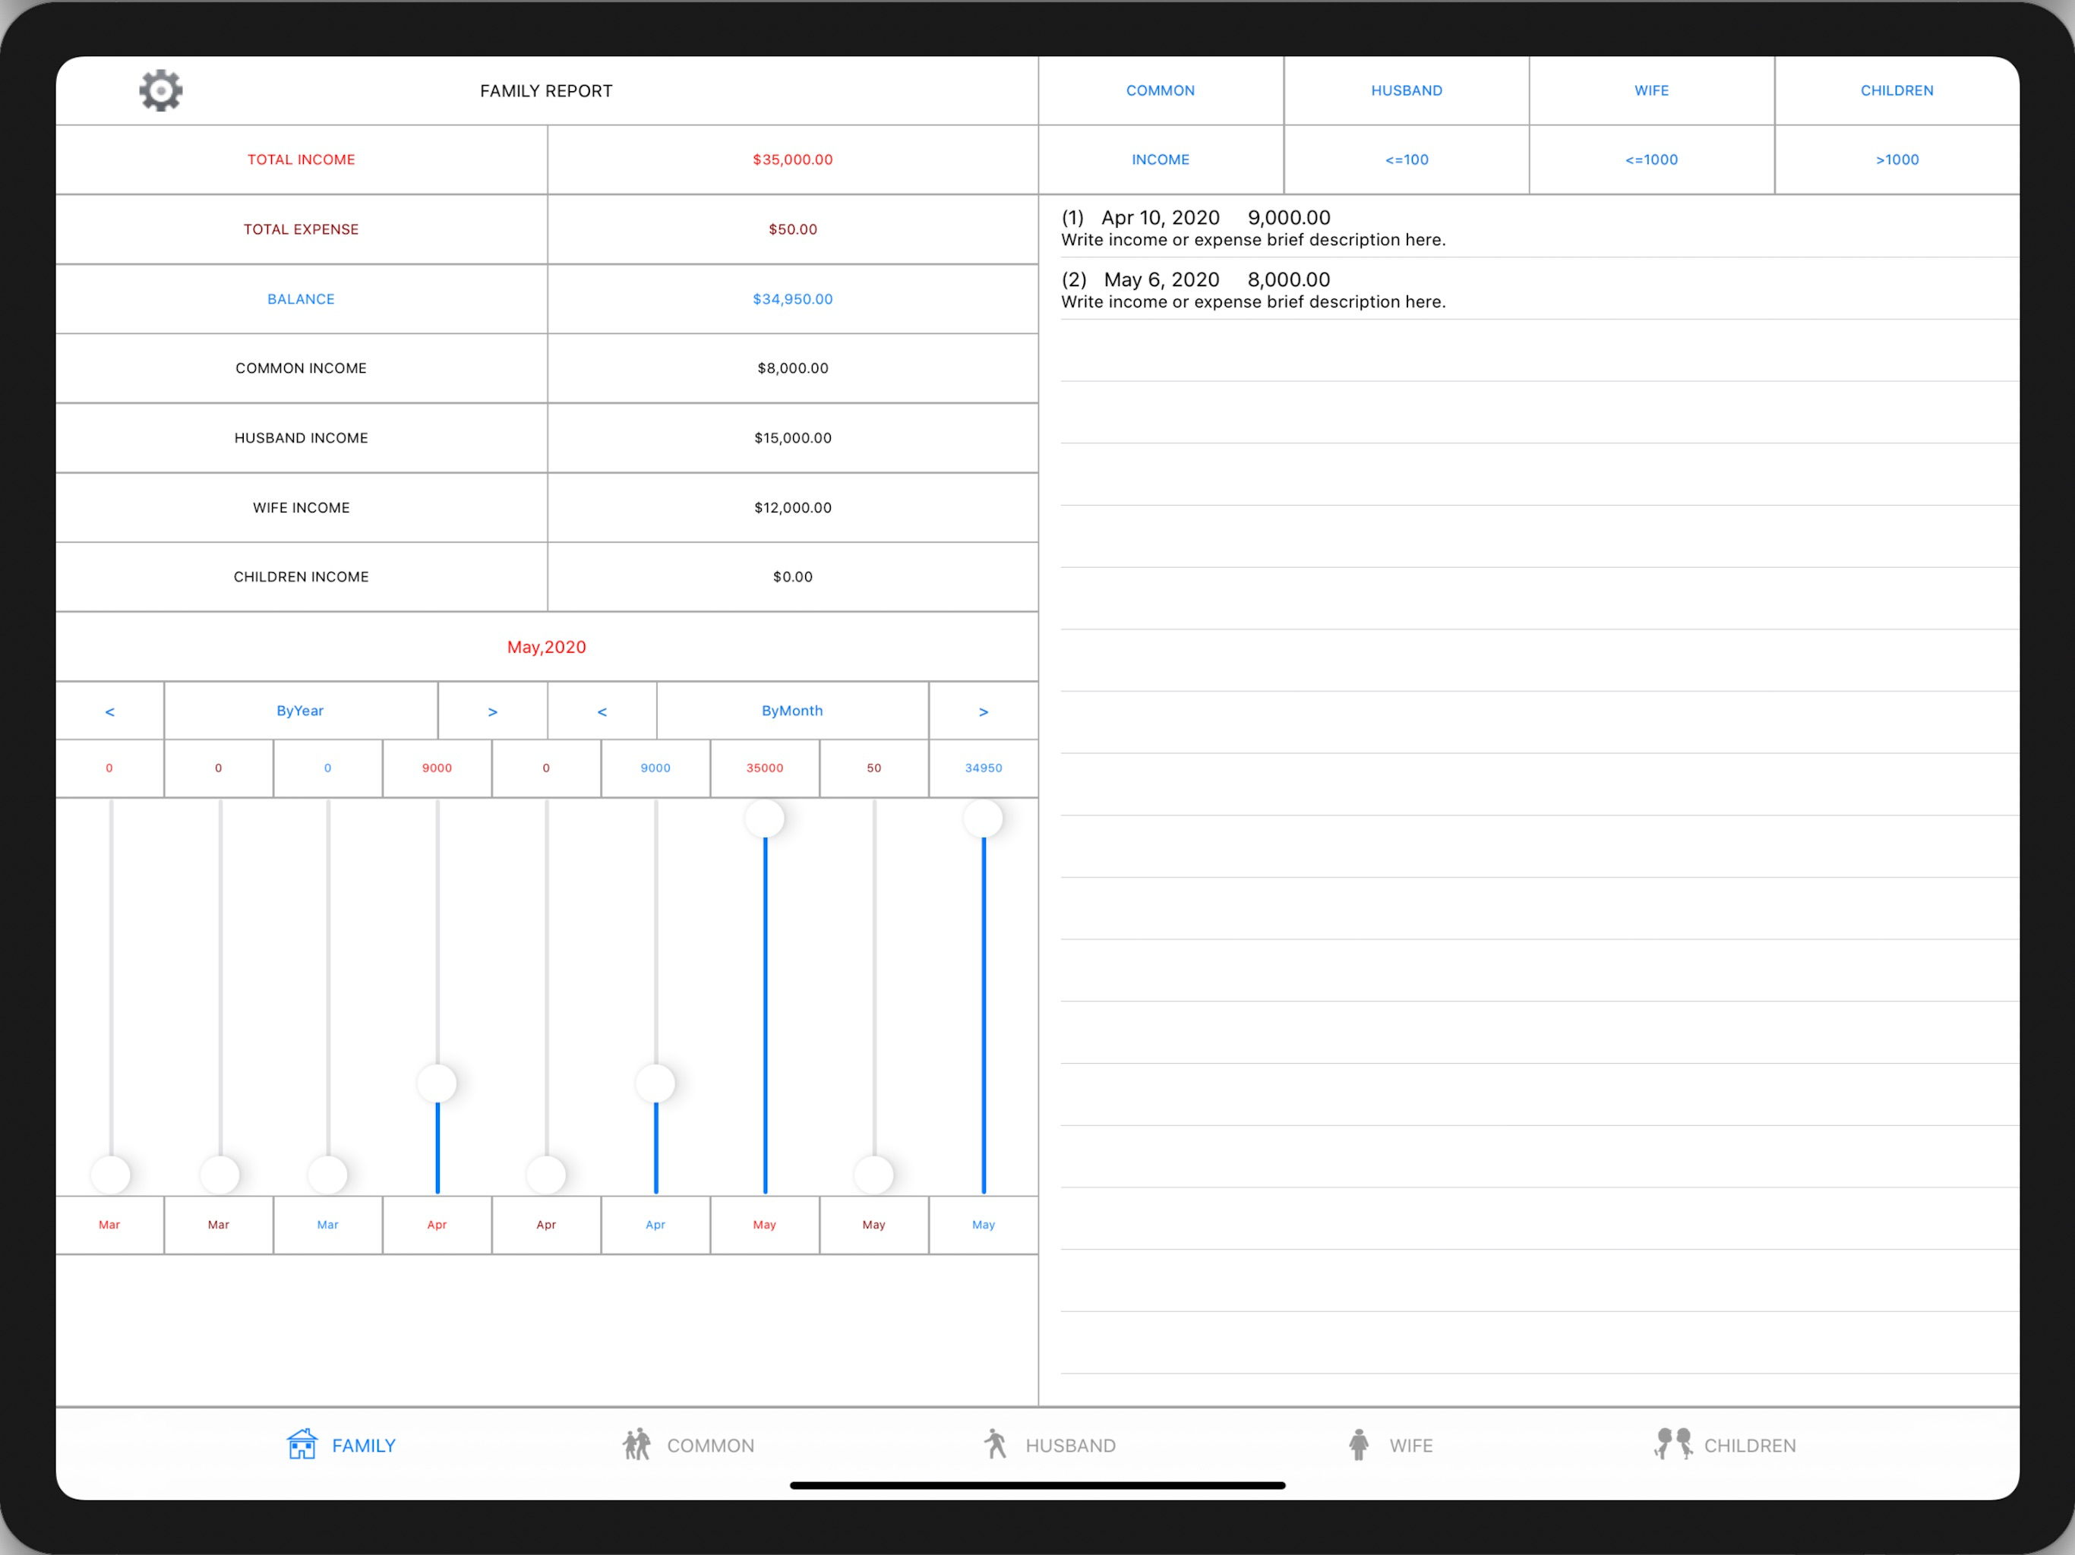2075x1555 pixels.
Task: Switch to the CHILDREN tab label at the bottom
Action: 1749,1445
